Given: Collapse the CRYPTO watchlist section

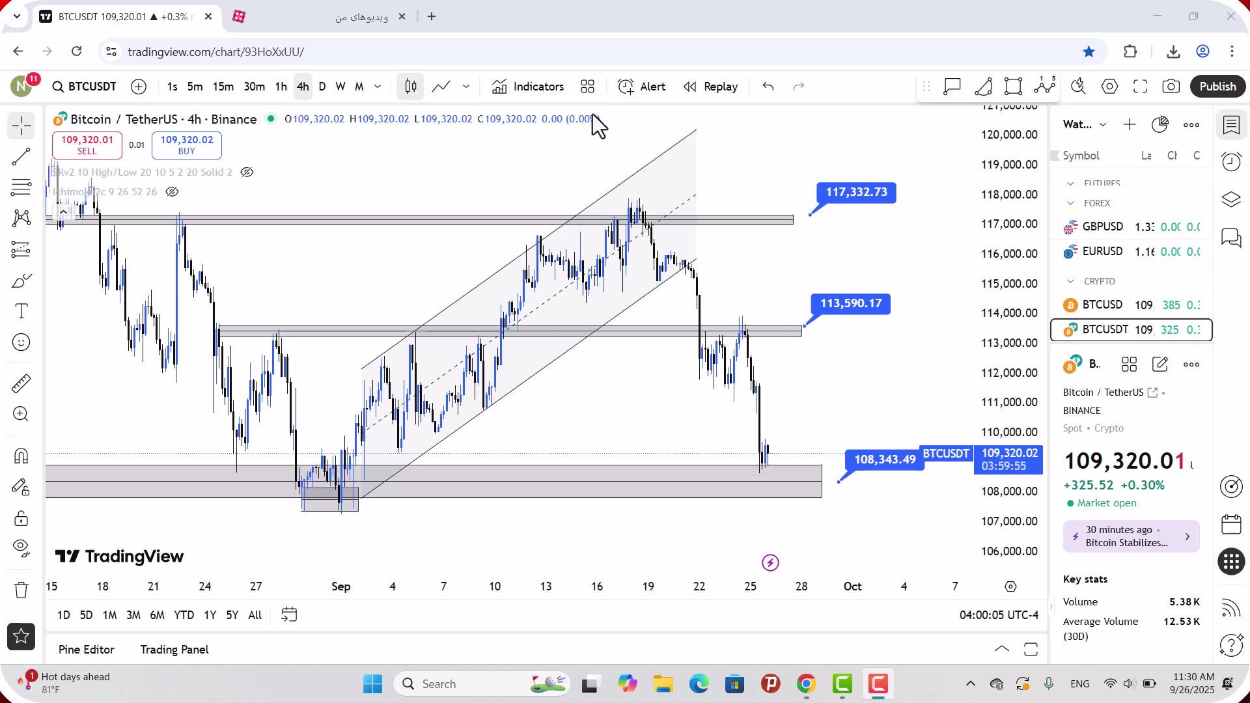Looking at the screenshot, I should point(1070,281).
